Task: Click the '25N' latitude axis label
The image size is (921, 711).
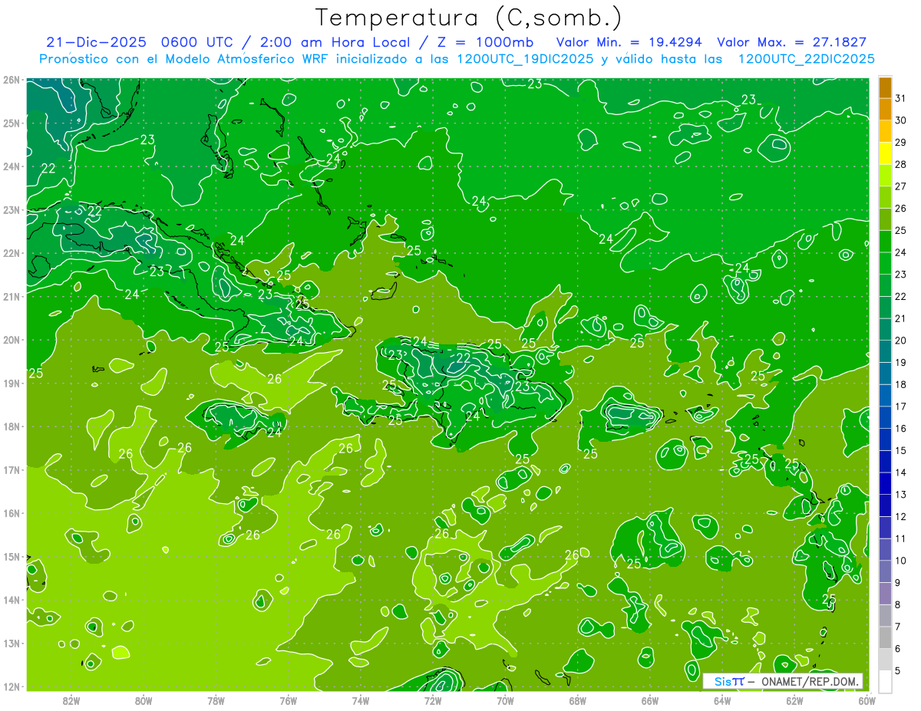Action: tap(12, 123)
